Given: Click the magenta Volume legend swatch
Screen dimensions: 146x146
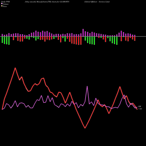Looking at the screenshot, I should 2,4.
